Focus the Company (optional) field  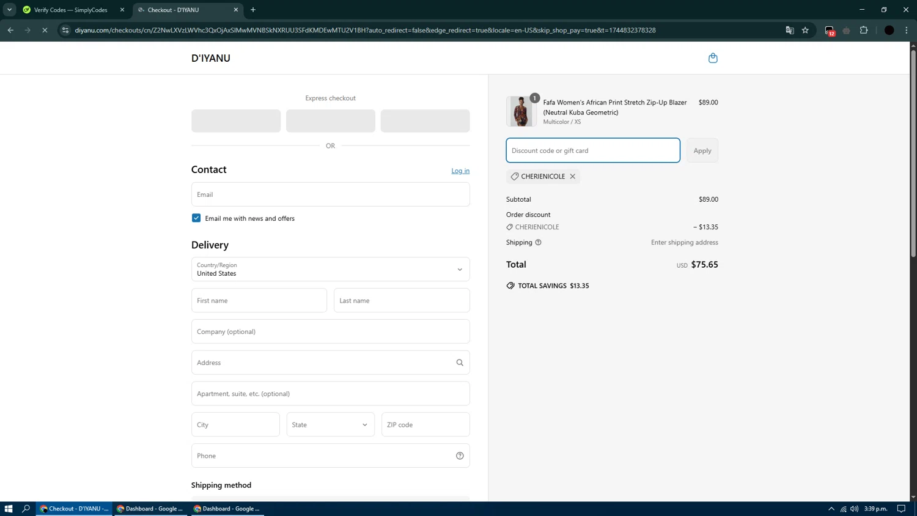click(330, 331)
